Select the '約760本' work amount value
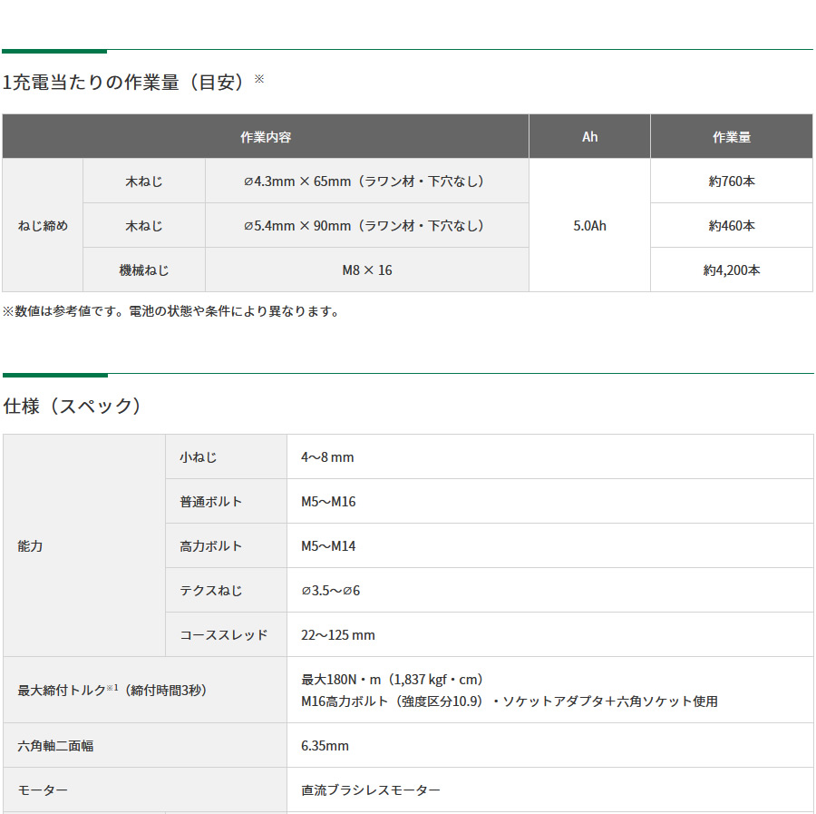 732,181
